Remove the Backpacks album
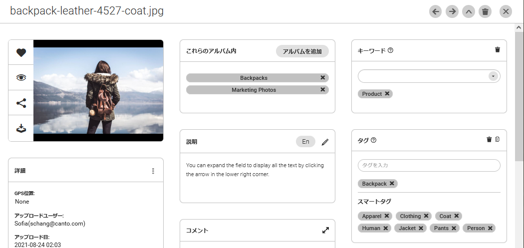524x248 pixels. 323,78
